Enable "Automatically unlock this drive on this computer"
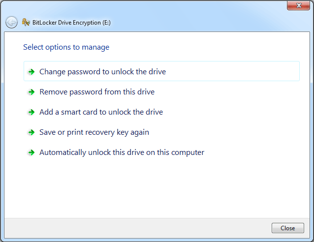The image size is (314, 242). pos(122,152)
